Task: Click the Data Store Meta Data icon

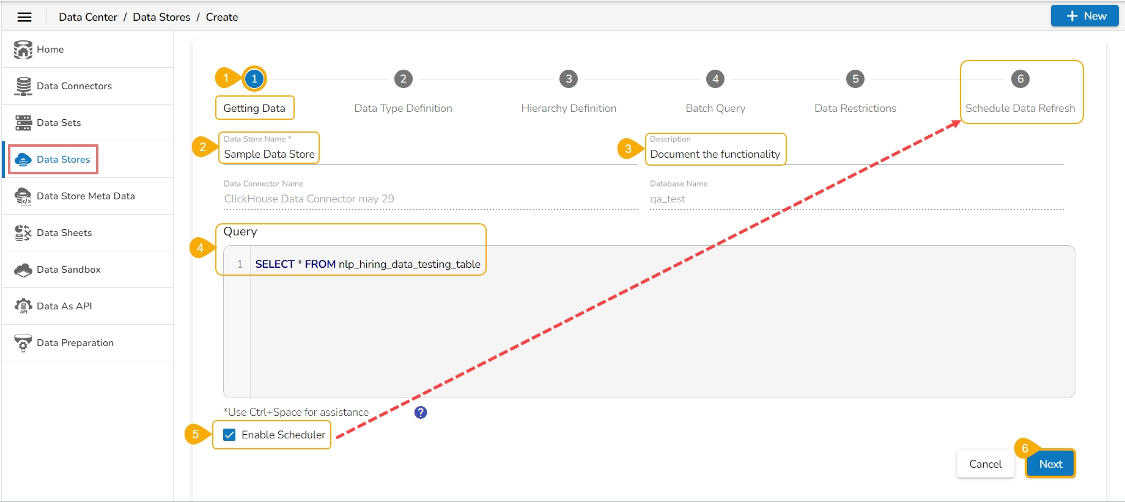Action: (x=23, y=196)
